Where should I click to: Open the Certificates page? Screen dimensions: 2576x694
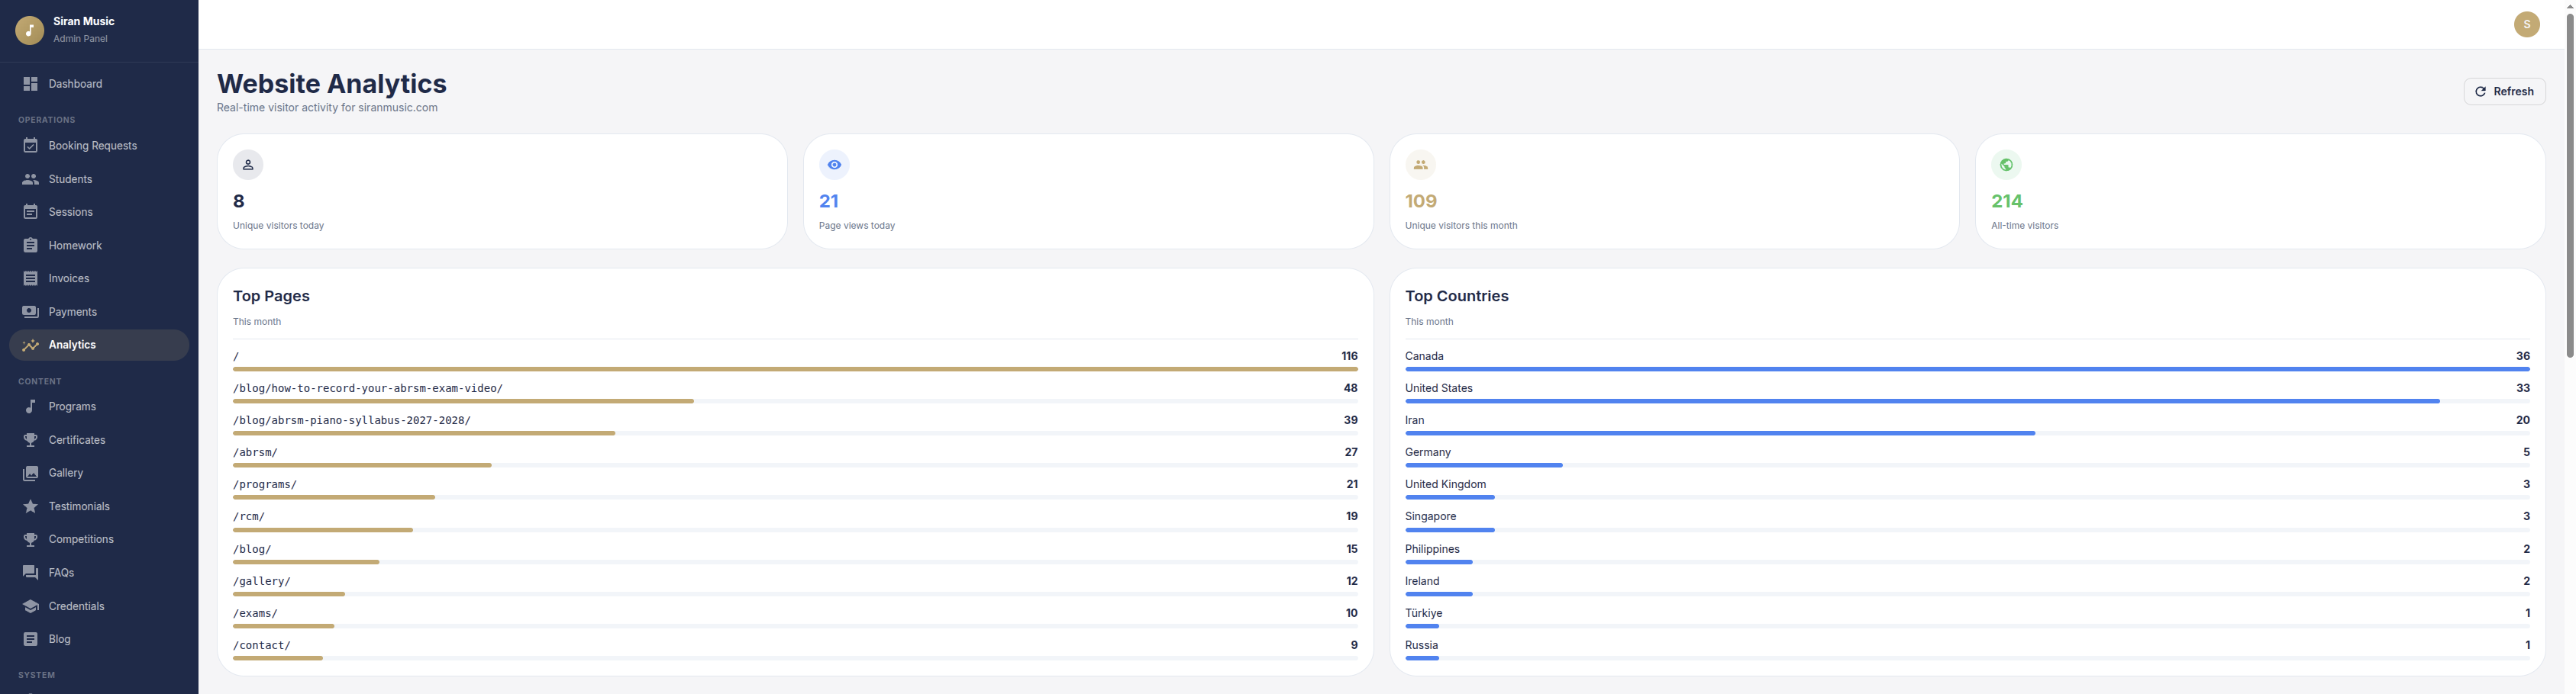(x=99, y=439)
